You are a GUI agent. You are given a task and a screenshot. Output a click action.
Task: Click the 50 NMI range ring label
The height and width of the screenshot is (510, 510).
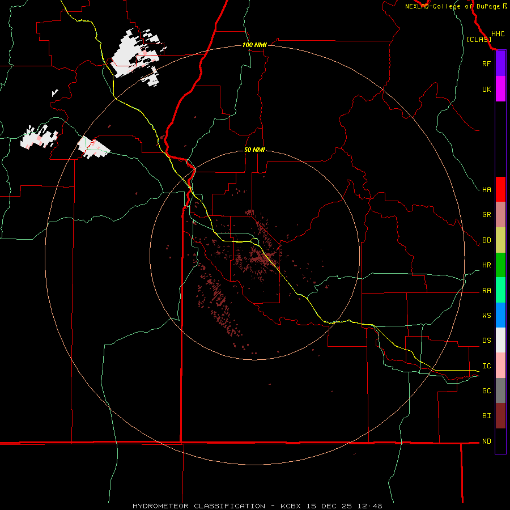pos(254,150)
